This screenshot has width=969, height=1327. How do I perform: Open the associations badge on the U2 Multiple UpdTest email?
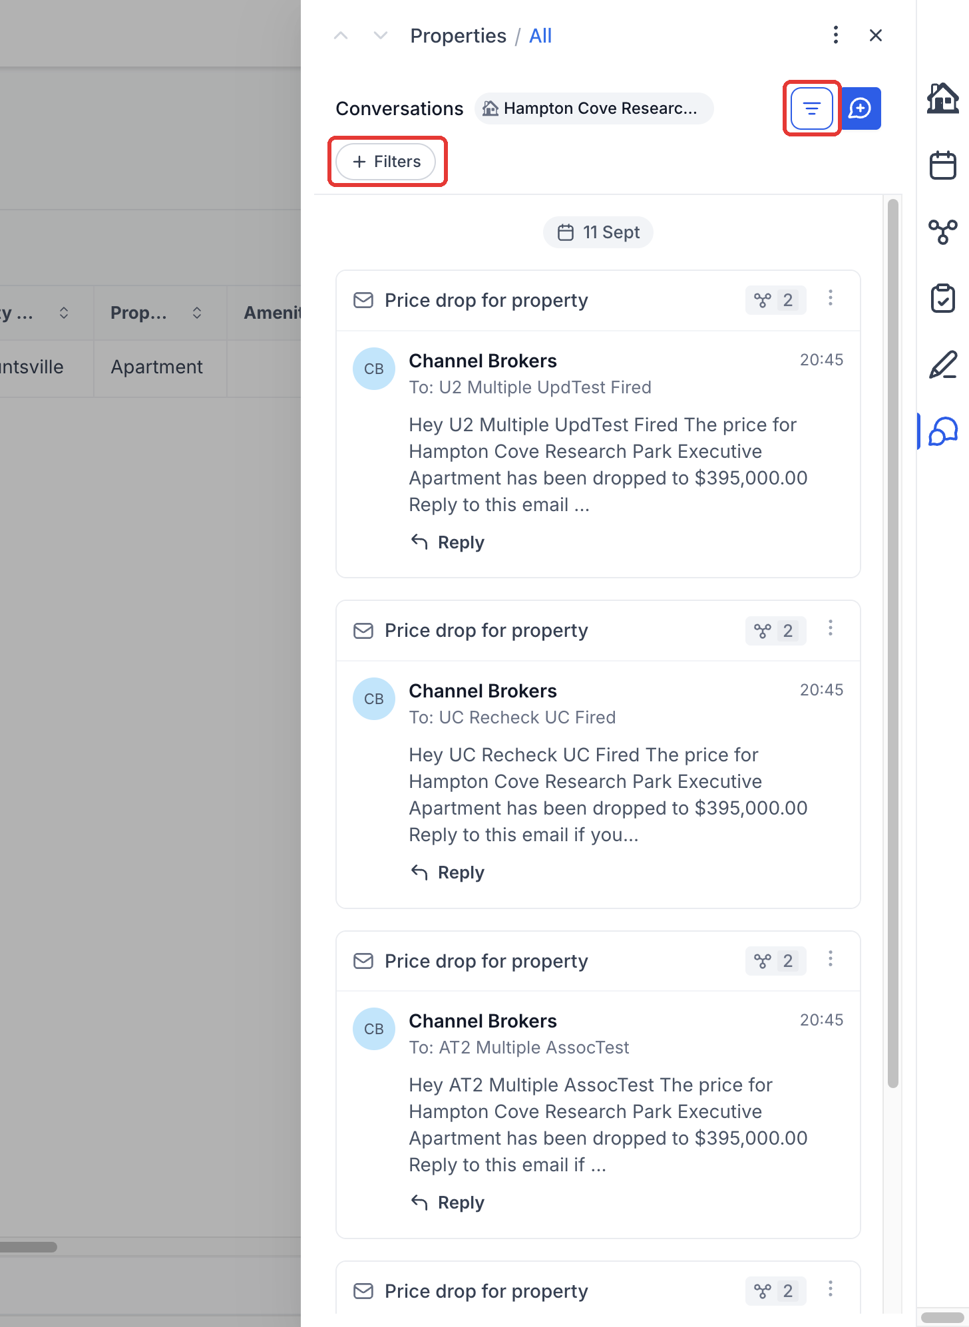(775, 300)
